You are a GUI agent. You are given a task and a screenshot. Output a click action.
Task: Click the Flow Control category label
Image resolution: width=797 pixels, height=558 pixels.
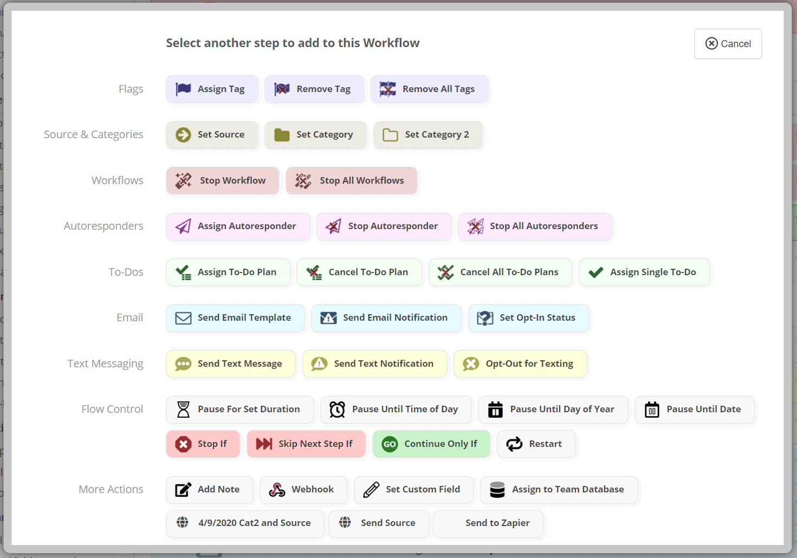[112, 409]
